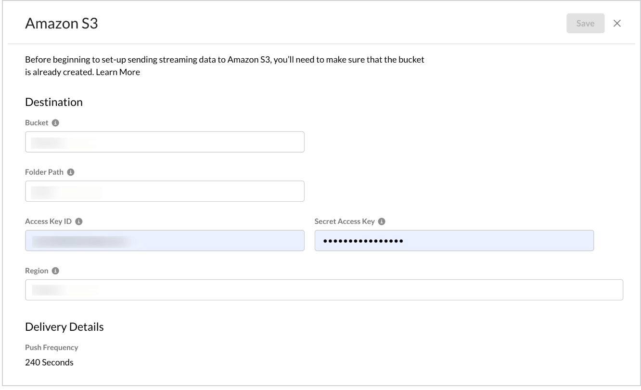Click the Secret Access Key info icon
Image resolution: width=641 pixels, height=390 pixels.
[x=382, y=221]
